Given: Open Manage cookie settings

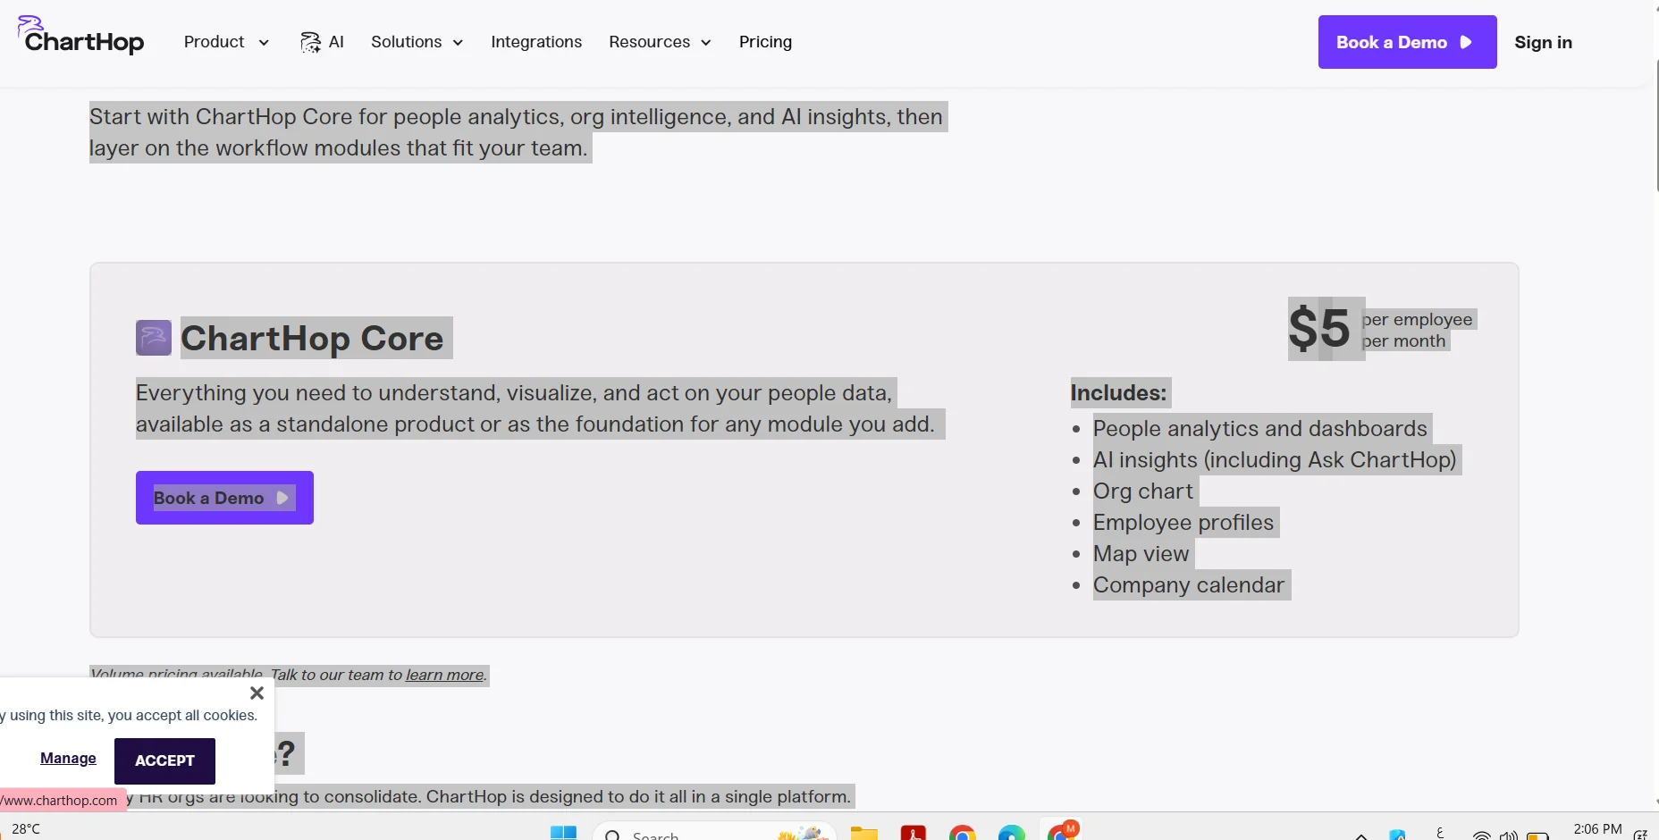Looking at the screenshot, I should coord(68,758).
